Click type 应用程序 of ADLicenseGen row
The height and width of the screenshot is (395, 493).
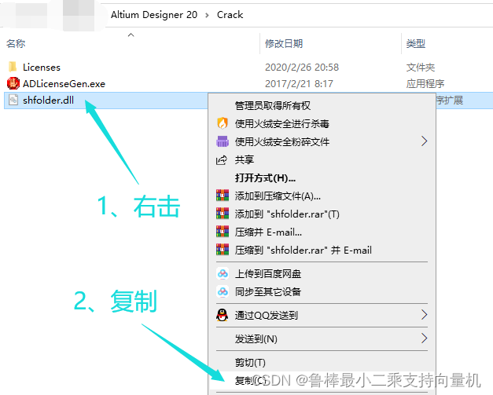pos(425,84)
